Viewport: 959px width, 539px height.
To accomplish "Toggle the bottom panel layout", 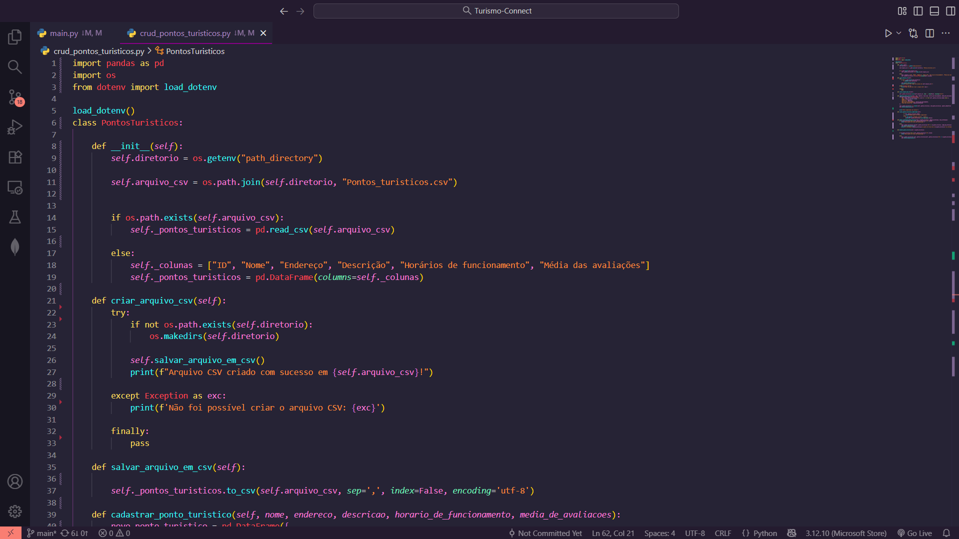I will tap(934, 11).
